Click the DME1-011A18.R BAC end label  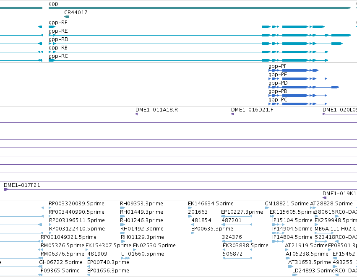pyautogui.click(x=156, y=110)
